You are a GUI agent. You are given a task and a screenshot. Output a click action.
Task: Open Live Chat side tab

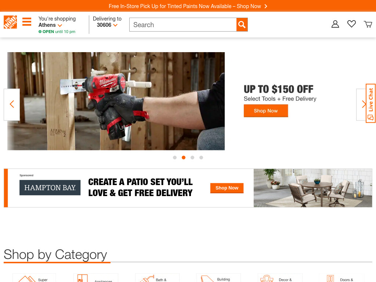coord(371,103)
